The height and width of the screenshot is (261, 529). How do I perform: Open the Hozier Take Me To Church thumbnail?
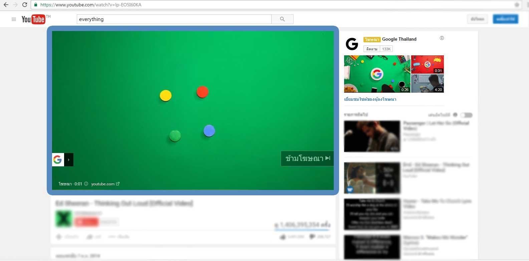pyautogui.click(x=372, y=214)
